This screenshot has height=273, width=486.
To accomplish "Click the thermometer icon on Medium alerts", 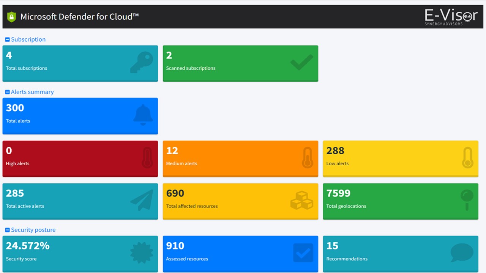I will point(308,158).
